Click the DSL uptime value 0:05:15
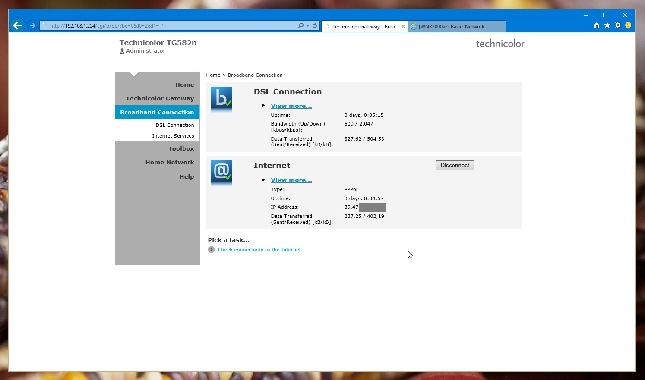645x380 pixels. pyautogui.click(x=364, y=115)
